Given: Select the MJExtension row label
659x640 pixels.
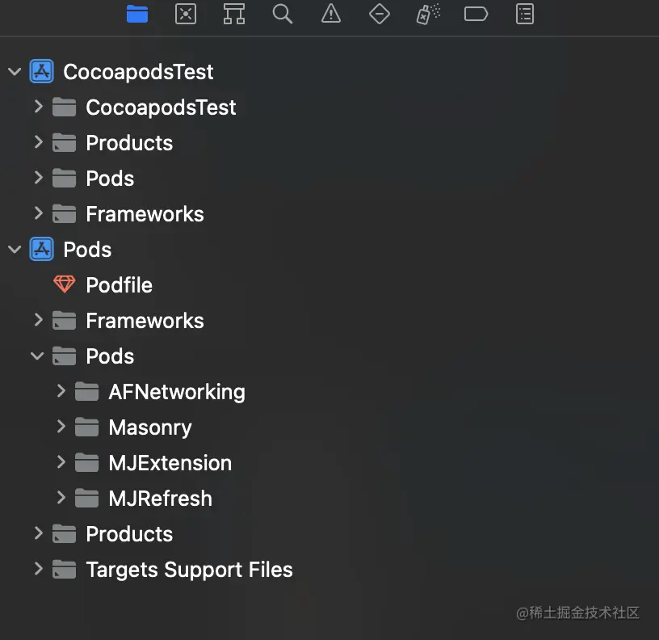Looking at the screenshot, I should tap(170, 463).
